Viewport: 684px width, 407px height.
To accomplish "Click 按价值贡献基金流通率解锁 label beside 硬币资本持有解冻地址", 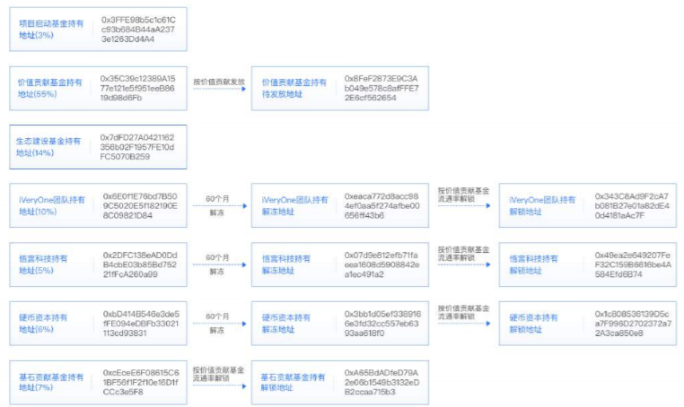I will click(463, 312).
